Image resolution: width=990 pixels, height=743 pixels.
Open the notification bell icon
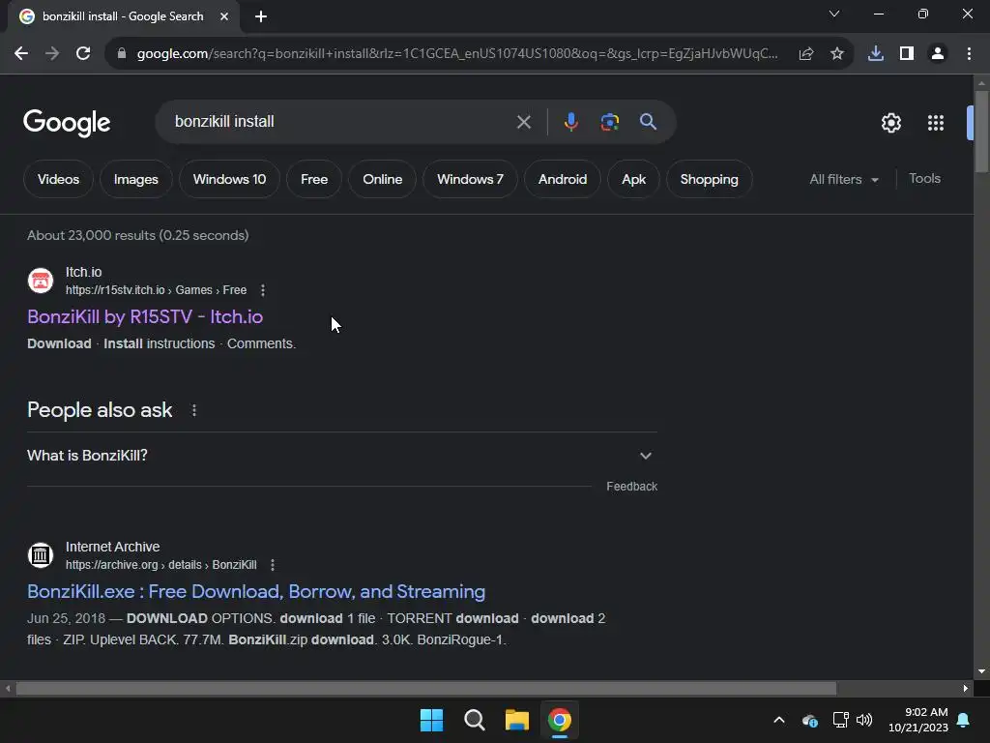click(x=963, y=720)
